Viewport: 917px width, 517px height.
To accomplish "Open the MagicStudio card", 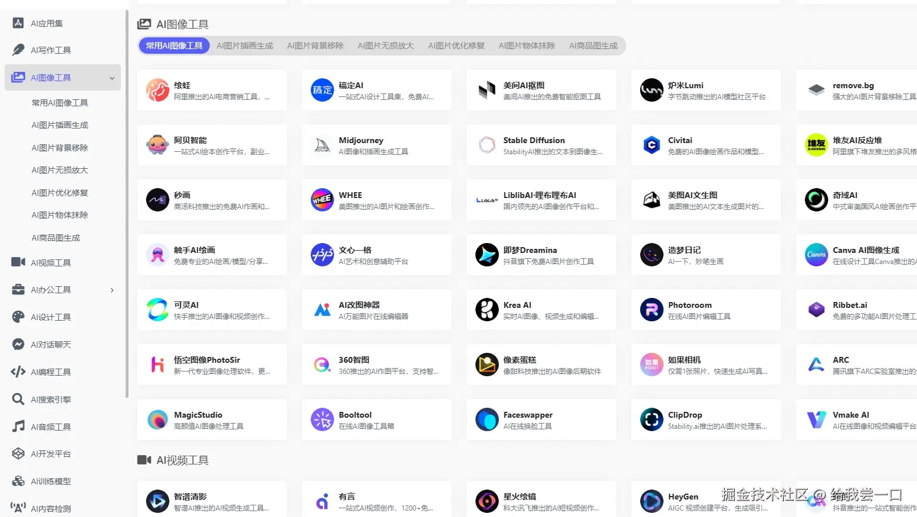I will 212,419.
